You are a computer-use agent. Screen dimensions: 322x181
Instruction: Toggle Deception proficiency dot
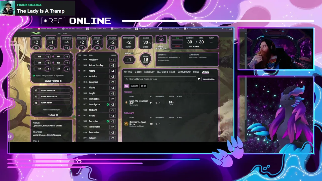coord(79,82)
